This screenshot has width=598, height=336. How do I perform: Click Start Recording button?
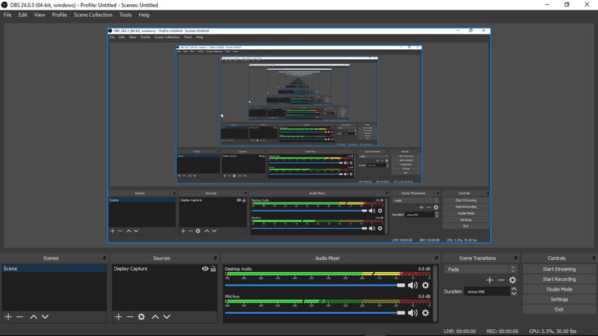(x=559, y=279)
